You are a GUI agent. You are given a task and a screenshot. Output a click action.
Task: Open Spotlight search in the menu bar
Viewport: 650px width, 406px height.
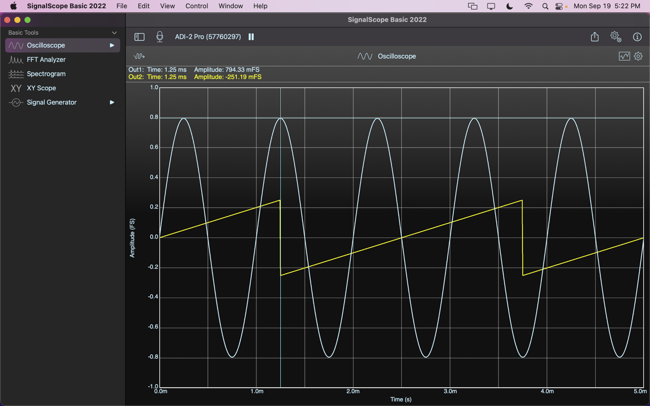545,6
